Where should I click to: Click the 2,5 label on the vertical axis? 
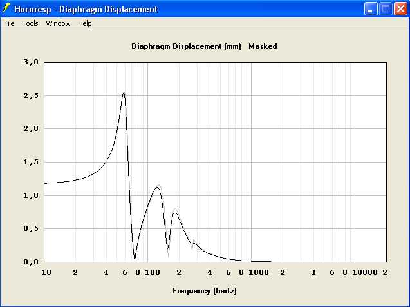click(31, 96)
